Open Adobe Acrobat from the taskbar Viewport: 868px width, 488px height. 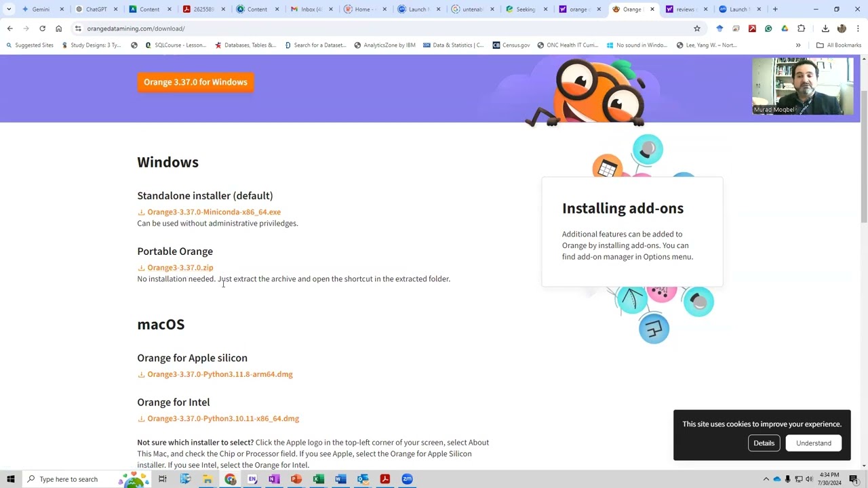coord(384,479)
